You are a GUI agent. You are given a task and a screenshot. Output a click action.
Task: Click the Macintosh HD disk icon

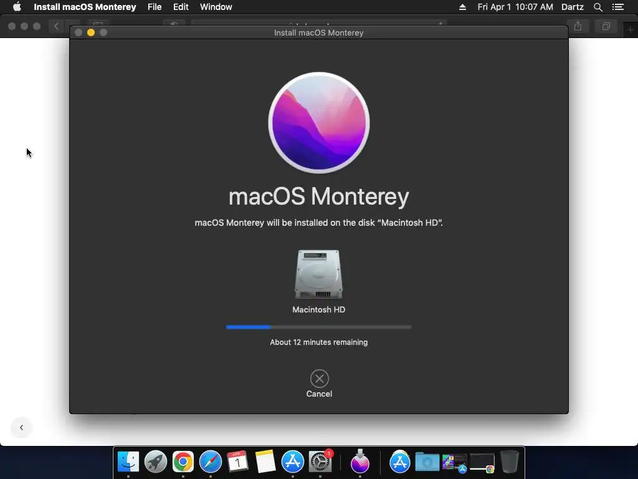318,274
